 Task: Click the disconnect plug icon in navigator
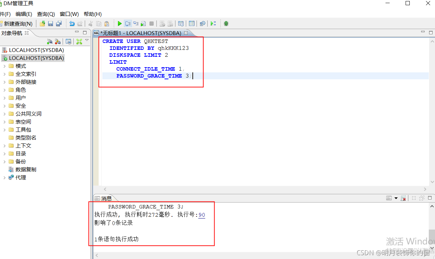point(58,42)
